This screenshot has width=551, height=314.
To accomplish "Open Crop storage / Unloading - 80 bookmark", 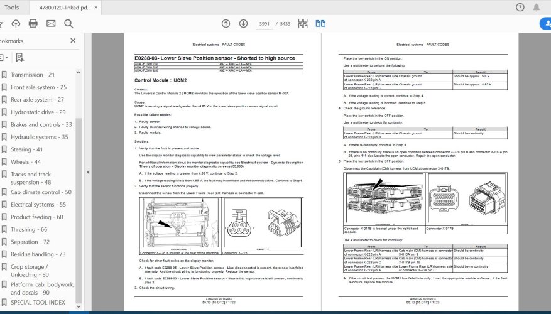I will point(30,271).
